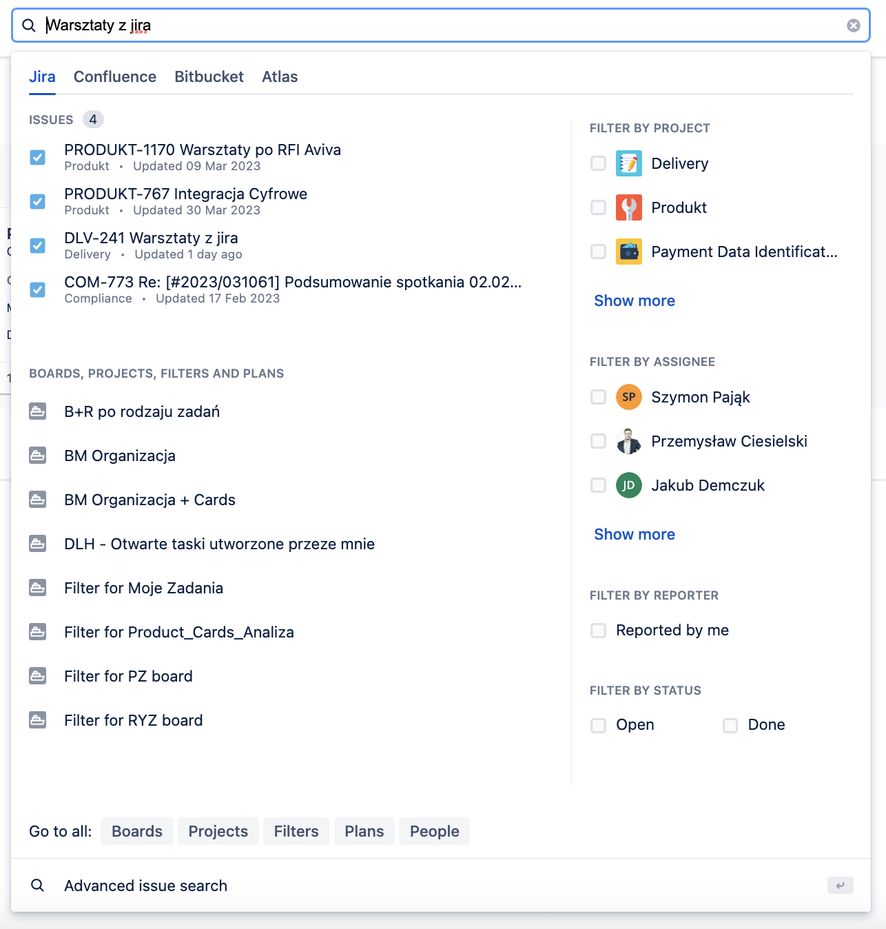The width and height of the screenshot is (886, 929).
Task: Click the Delivery project notepad icon
Action: [628, 163]
